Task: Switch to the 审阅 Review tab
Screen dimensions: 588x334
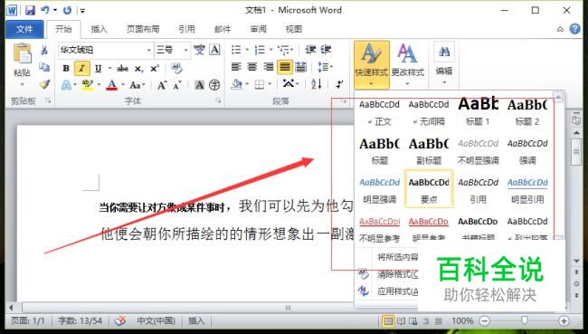Action: tap(259, 29)
